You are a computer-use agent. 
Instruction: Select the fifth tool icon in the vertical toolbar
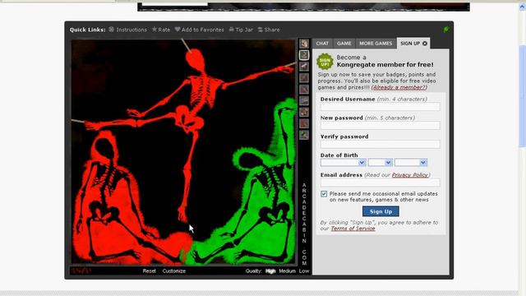[x=304, y=89]
